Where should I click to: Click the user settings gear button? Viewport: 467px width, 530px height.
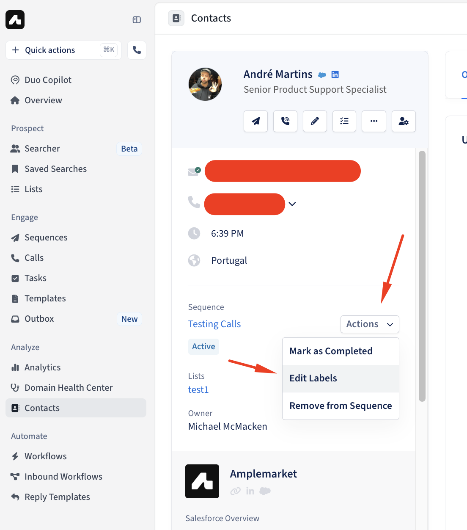pos(404,121)
